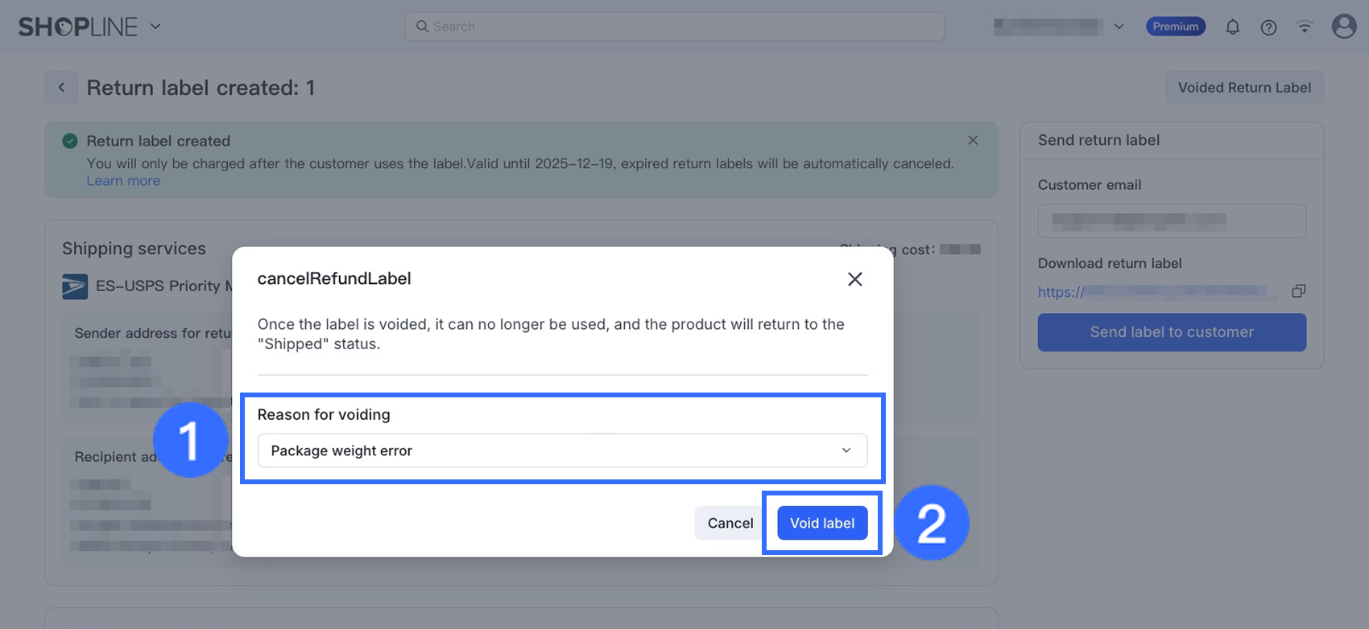
Task: Dismiss the Return label created banner
Action: pyautogui.click(x=973, y=140)
